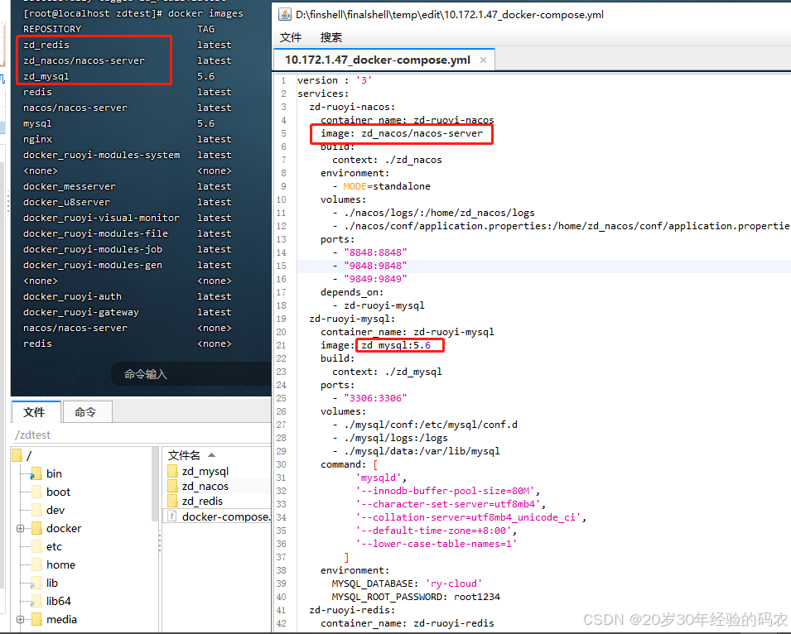The height and width of the screenshot is (634, 791).
Task: Click line number 30 in the editor gutter
Action: pos(281,464)
